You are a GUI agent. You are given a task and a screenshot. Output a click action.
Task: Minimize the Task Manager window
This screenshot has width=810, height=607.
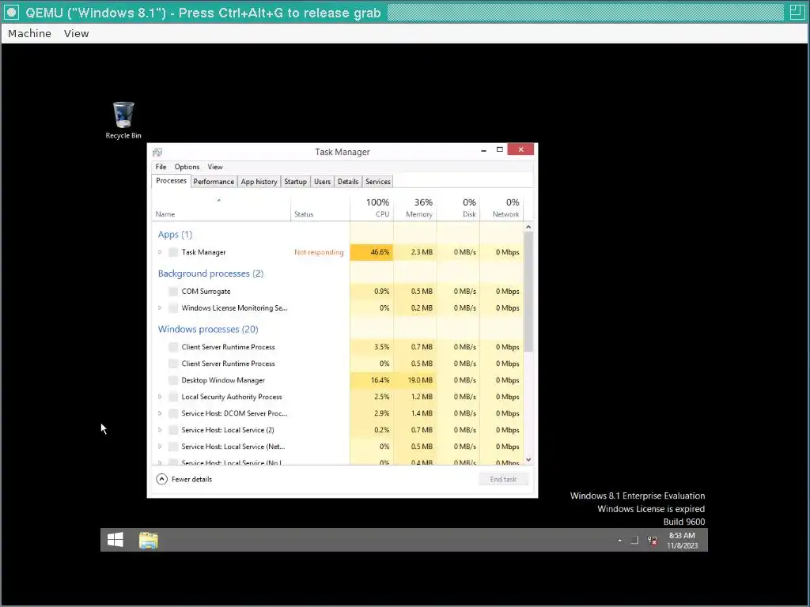tap(483, 150)
